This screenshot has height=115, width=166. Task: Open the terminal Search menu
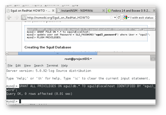[39, 66]
